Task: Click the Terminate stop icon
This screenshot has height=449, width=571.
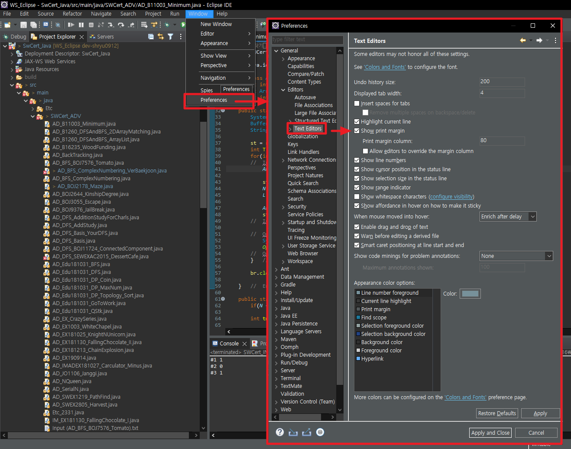Action: 91,25
